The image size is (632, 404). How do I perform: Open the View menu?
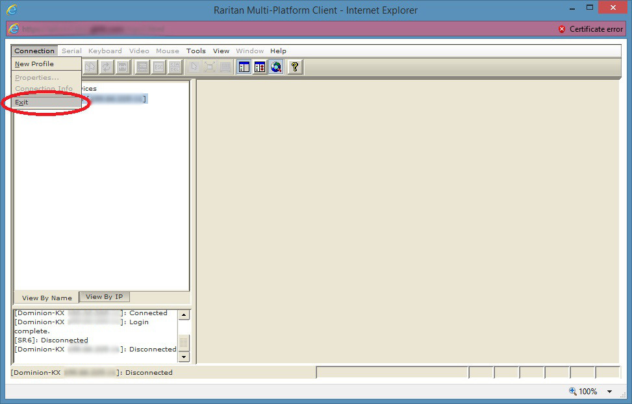221,51
